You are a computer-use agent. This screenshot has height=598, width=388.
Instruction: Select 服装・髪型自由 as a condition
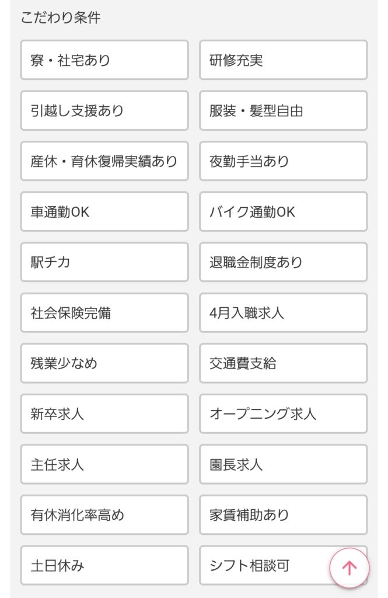pyautogui.click(x=283, y=111)
